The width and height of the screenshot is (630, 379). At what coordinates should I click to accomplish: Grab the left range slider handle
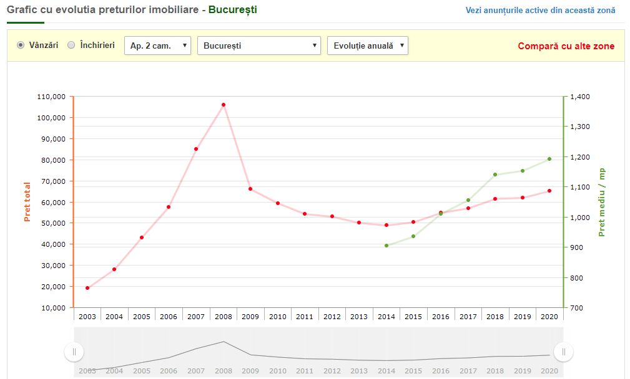74,352
